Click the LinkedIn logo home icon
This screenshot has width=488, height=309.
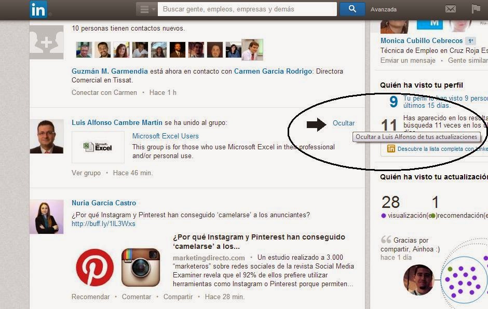click(38, 9)
